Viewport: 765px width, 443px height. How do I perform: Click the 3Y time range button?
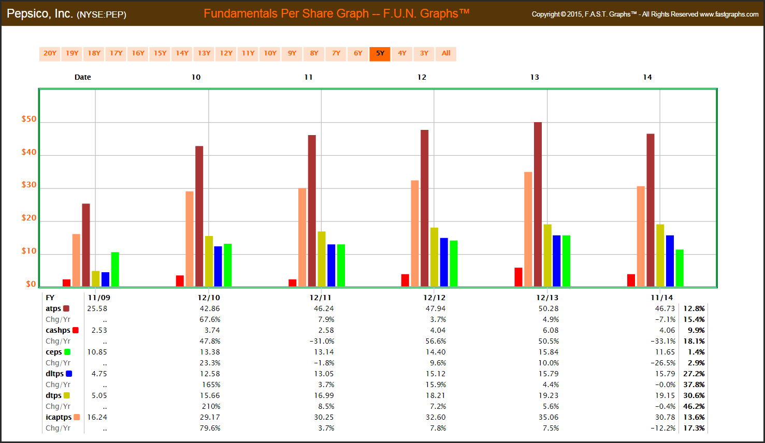pyautogui.click(x=424, y=54)
